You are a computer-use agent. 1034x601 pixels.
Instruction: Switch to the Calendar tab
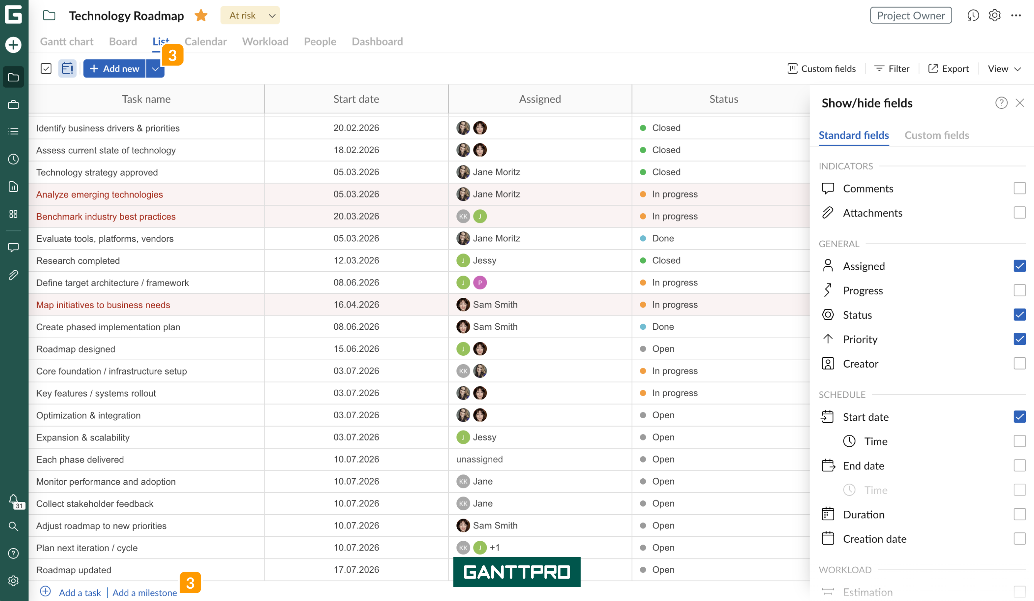205,41
